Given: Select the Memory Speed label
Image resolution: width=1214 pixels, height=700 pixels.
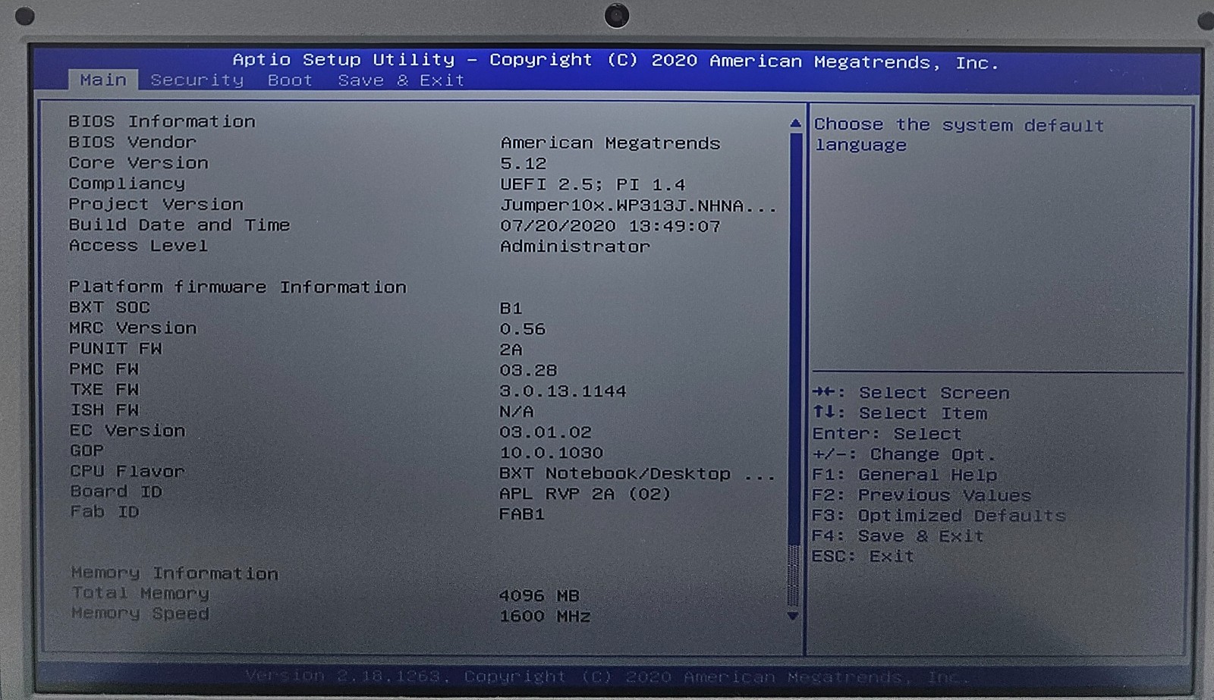Looking at the screenshot, I should (140, 614).
